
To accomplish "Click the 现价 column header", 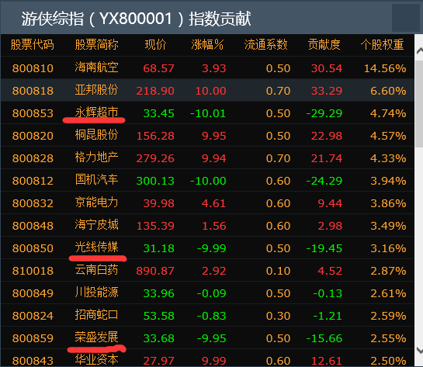I will 155,45.
